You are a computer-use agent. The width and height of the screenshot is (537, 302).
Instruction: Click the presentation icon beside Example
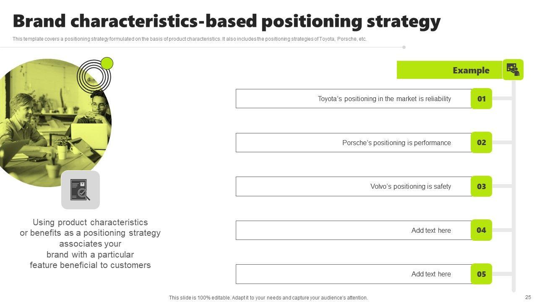click(513, 70)
